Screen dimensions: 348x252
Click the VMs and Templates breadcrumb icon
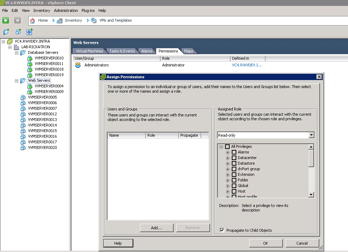tap(94, 21)
